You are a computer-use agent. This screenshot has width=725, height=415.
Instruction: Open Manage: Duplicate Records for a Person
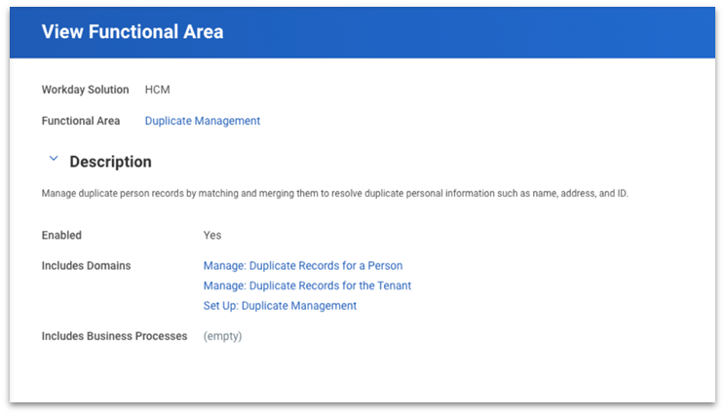(302, 265)
